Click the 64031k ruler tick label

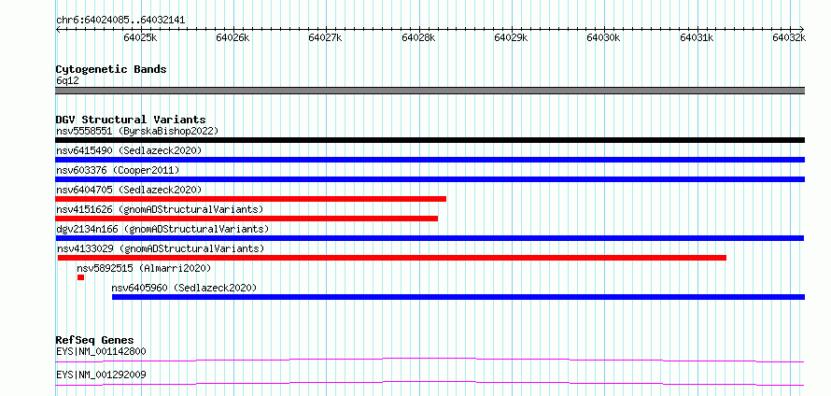697,37
